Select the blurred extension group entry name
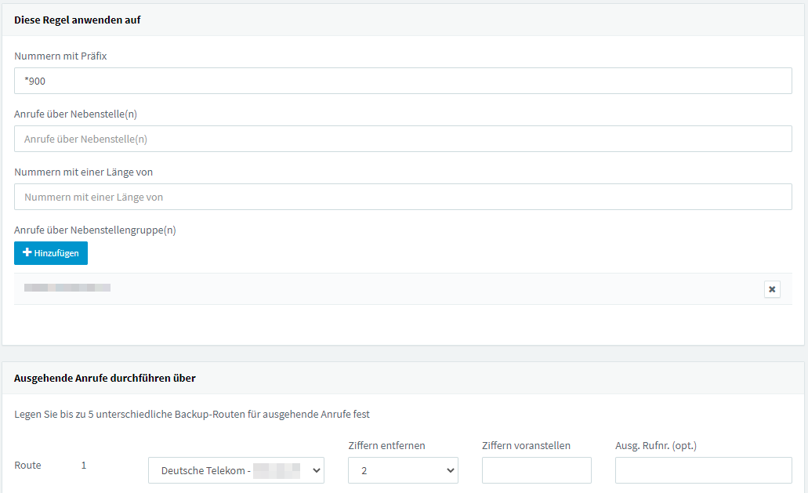808x493 pixels. point(67,288)
